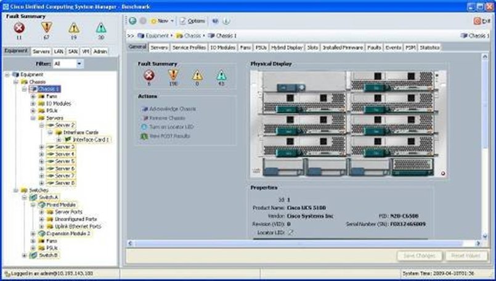Collapse the Equipment root tree node

click(x=7, y=75)
